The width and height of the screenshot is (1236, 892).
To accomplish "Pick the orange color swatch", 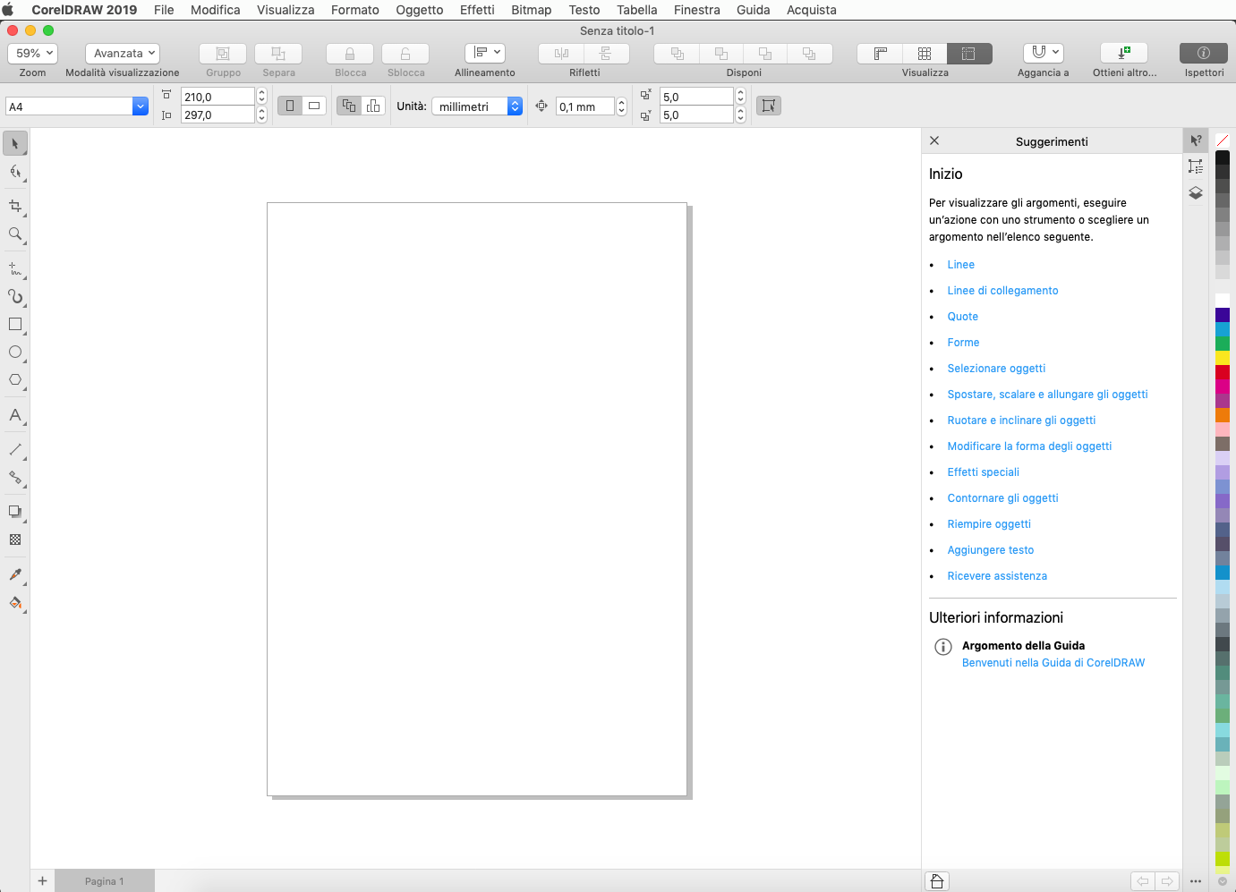I will point(1223,415).
